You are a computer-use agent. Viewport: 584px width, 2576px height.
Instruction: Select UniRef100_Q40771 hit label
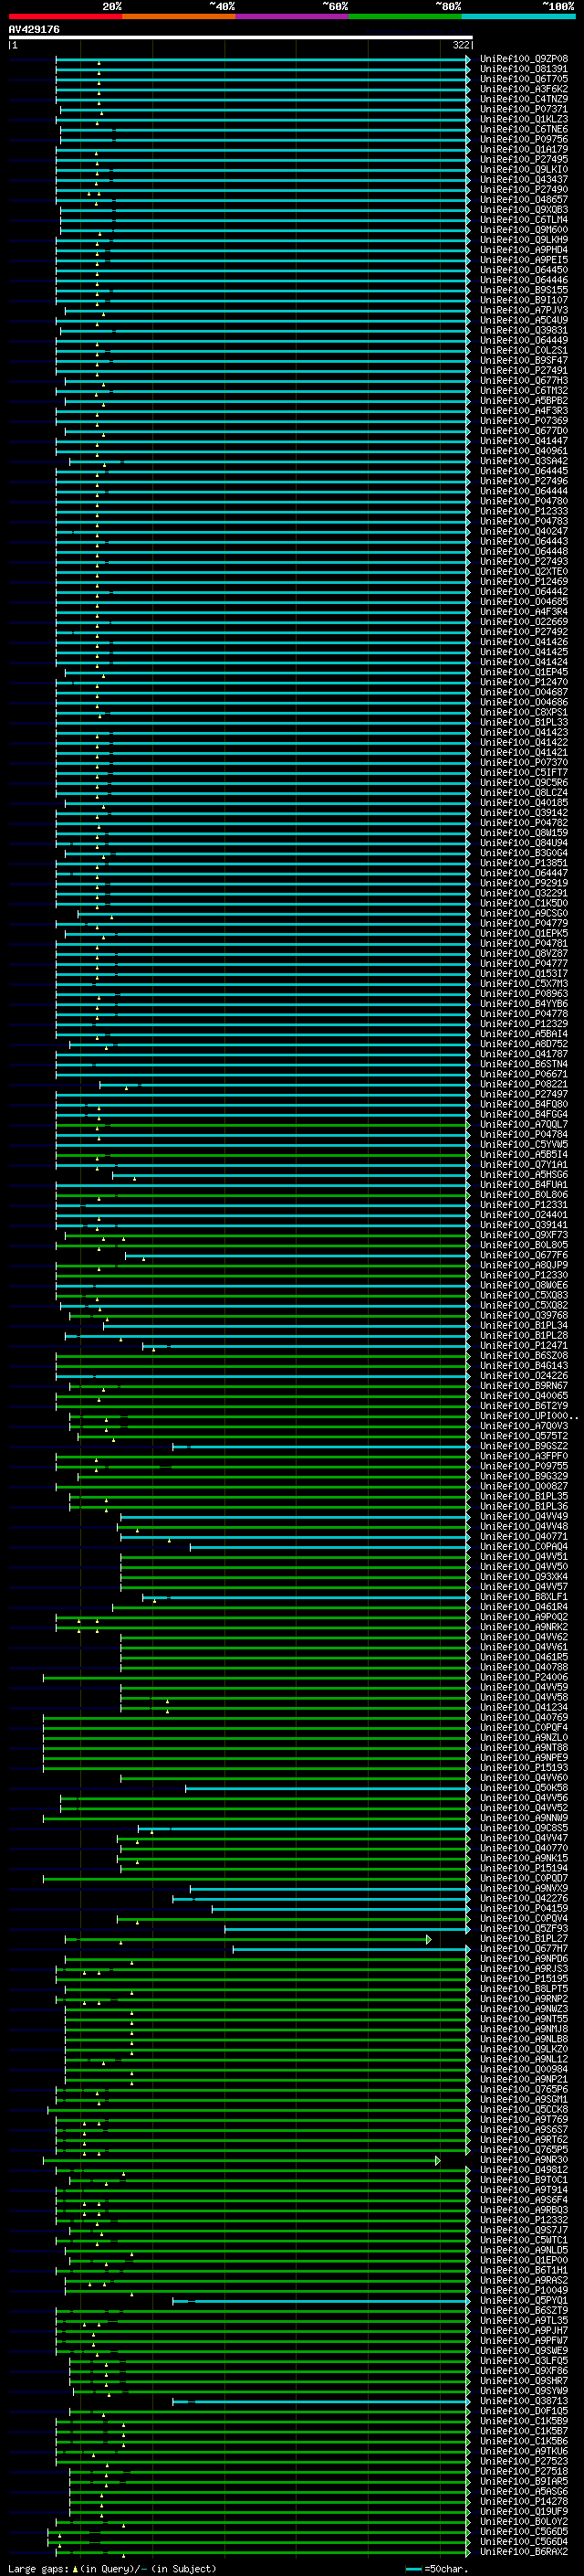(523, 1537)
